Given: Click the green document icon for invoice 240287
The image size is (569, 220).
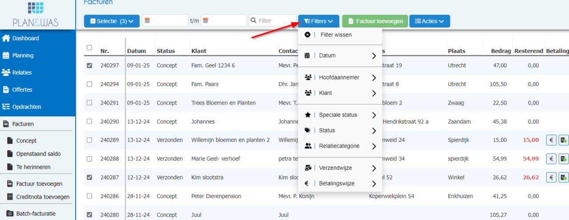Looking at the screenshot, I should click(563, 177).
